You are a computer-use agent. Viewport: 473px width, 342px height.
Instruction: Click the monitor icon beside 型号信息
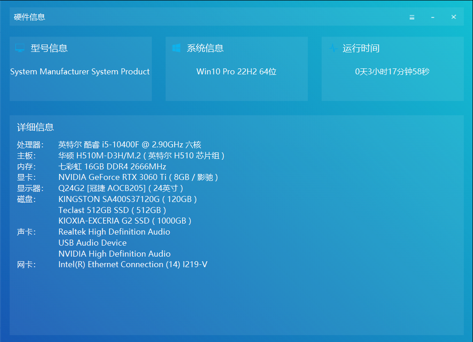pyautogui.click(x=20, y=48)
